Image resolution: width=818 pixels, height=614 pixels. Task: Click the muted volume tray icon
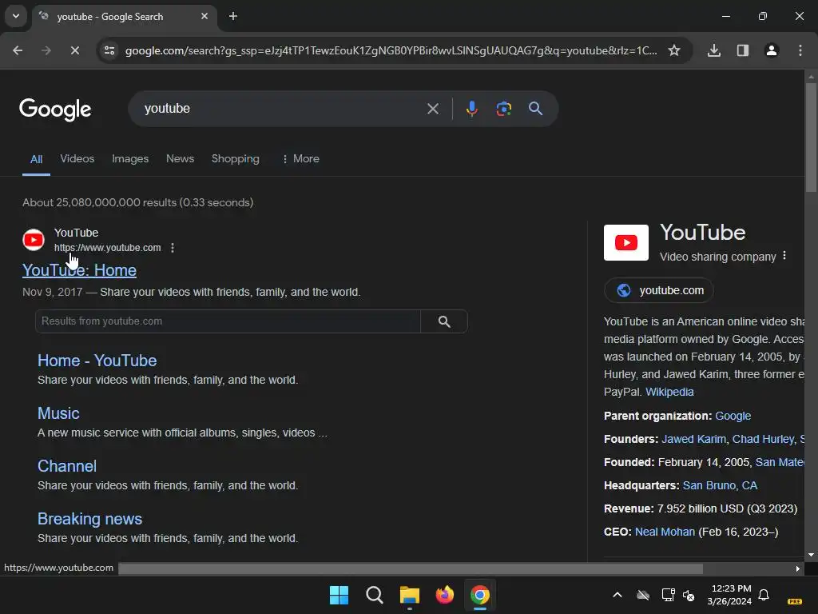[x=689, y=595]
